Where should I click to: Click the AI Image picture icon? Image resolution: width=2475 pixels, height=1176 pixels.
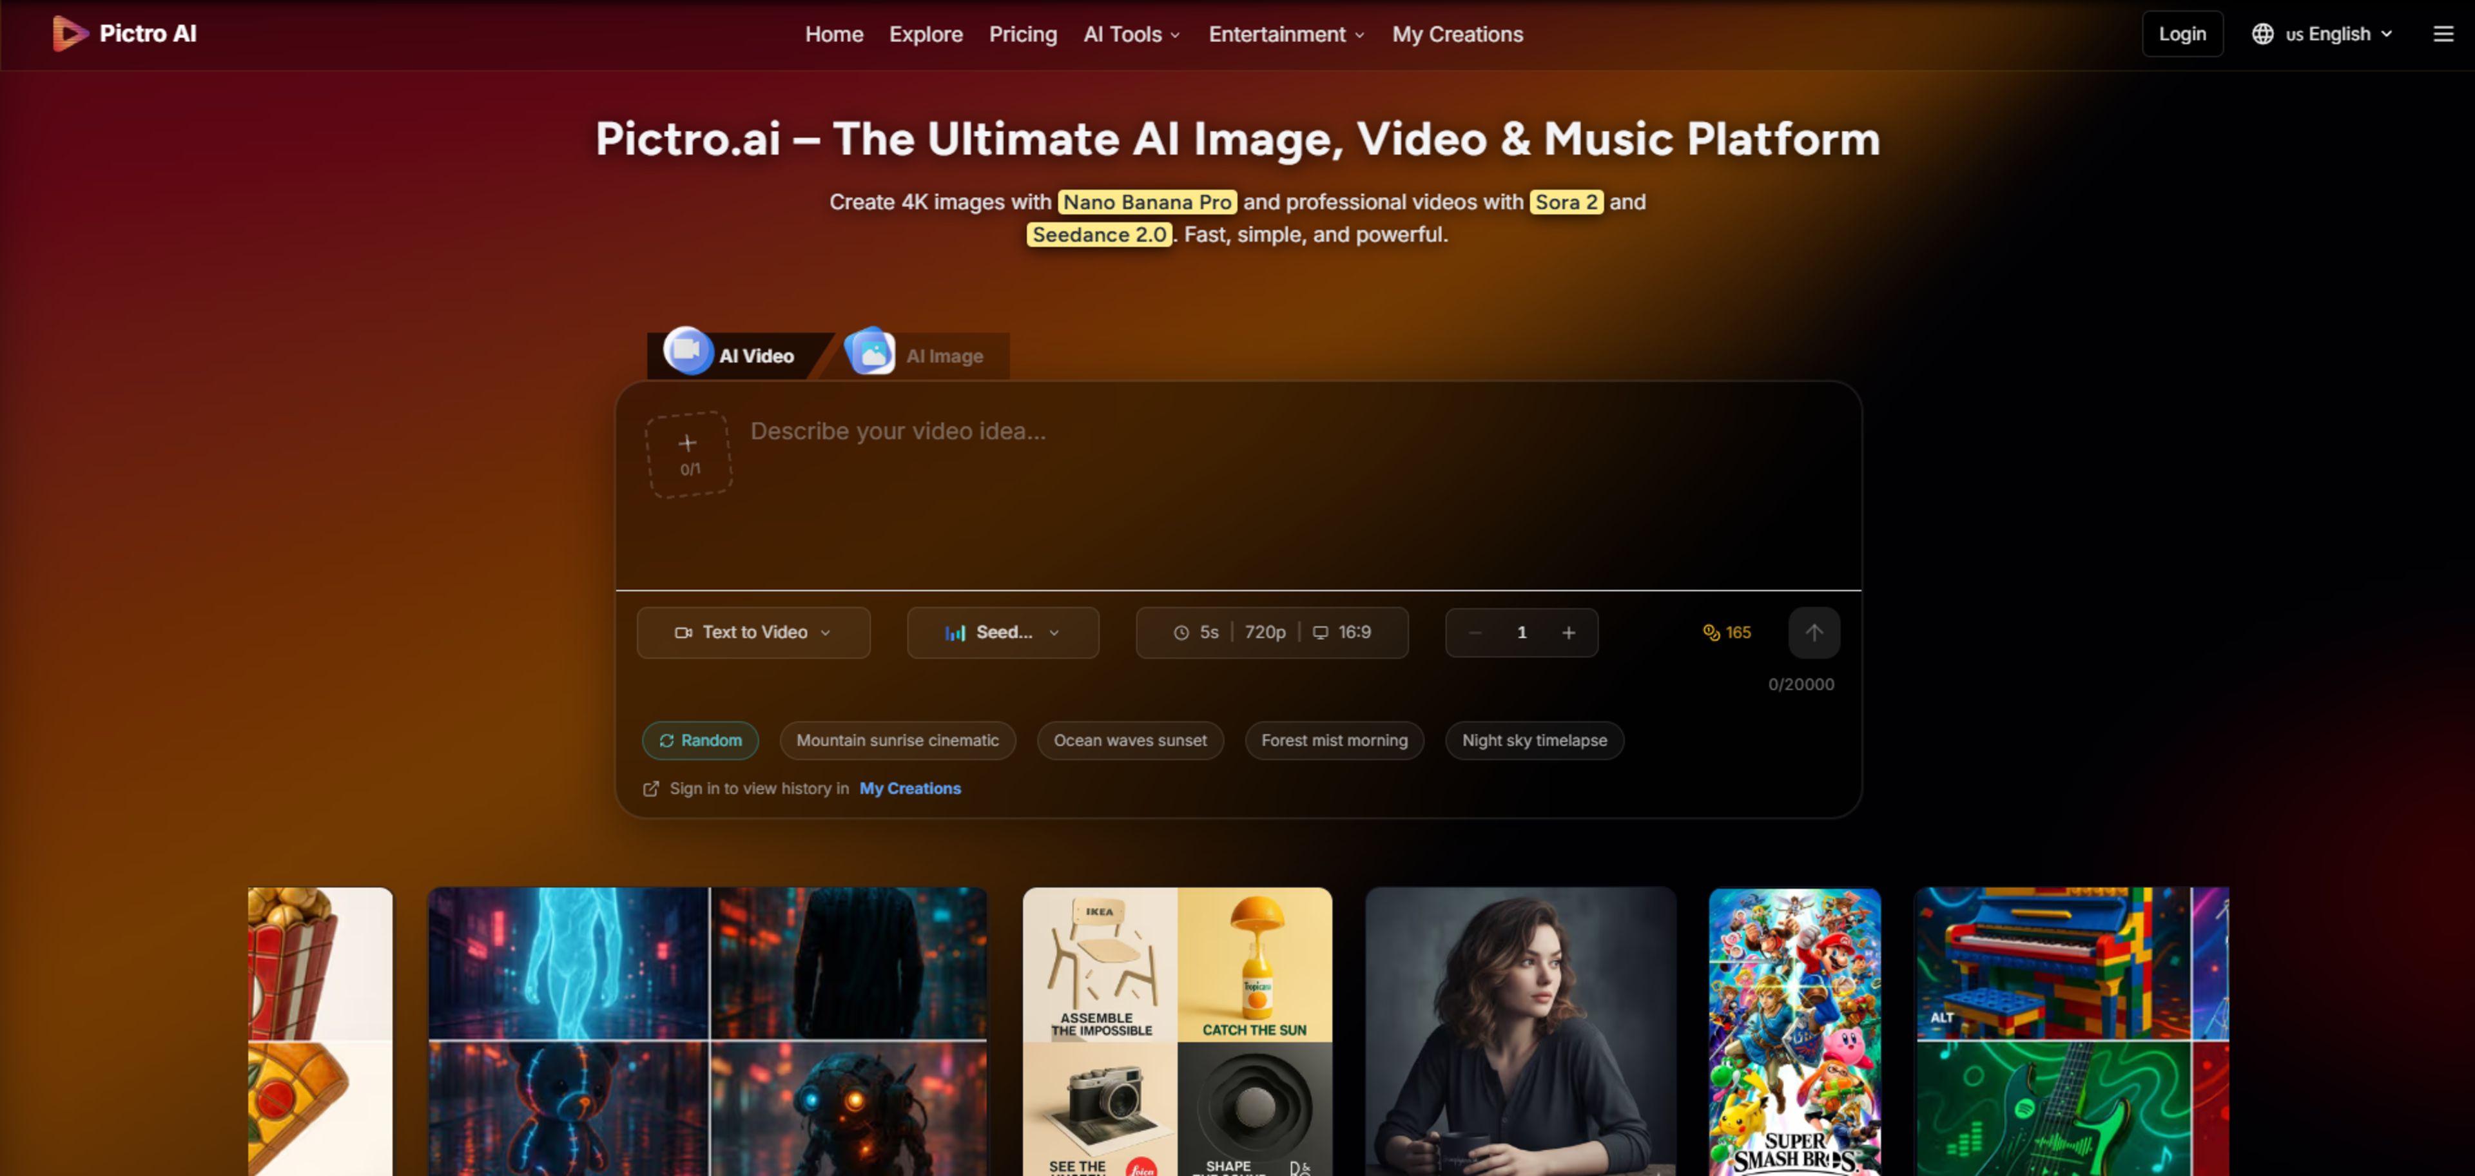tap(871, 352)
